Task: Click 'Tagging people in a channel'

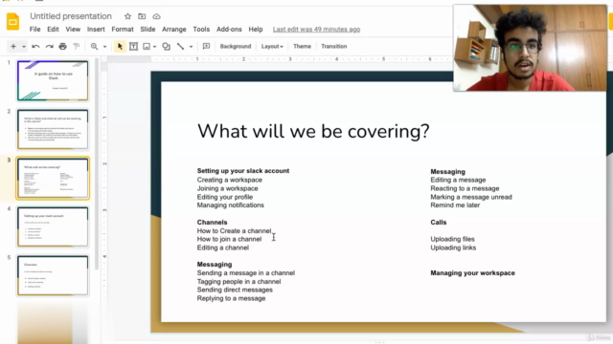Action: click(238, 282)
